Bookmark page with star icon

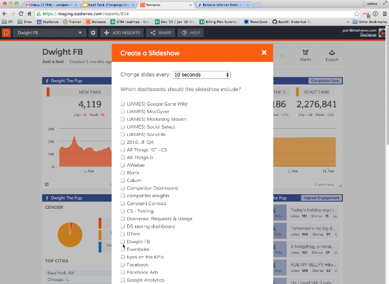[356, 14]
